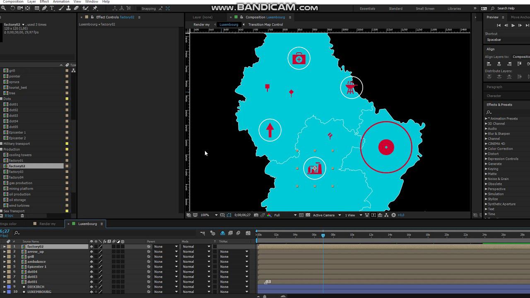Expand Animation Presets in Effects & Presets
The image size is (530, 298).
point(486,119)
